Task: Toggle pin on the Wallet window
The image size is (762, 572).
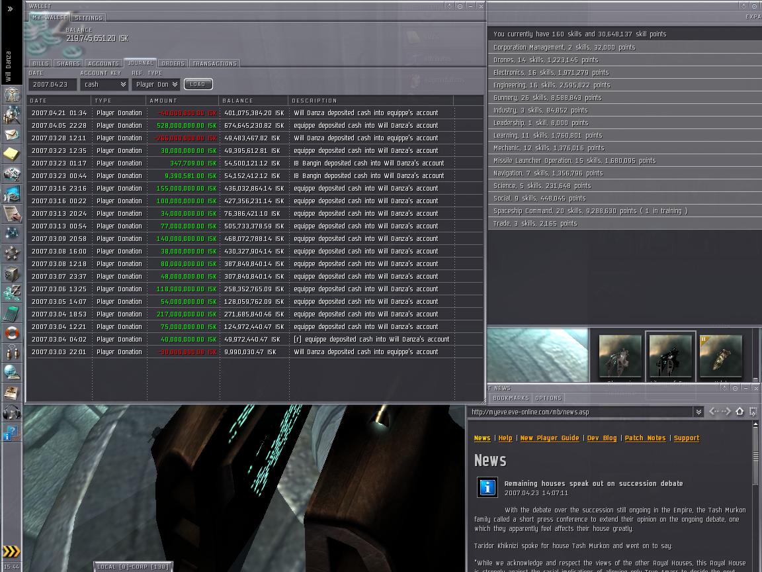Action: 460,6
